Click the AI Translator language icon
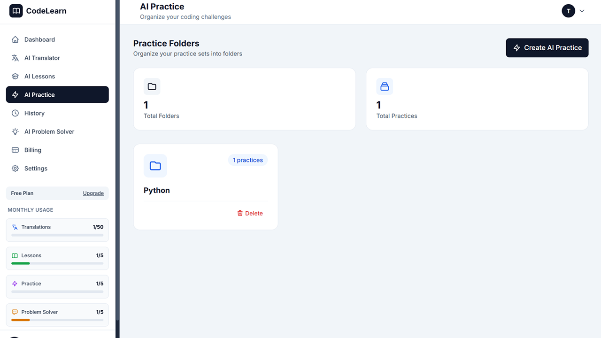Viewport: 601px width, 338px height. coord(15,58)
